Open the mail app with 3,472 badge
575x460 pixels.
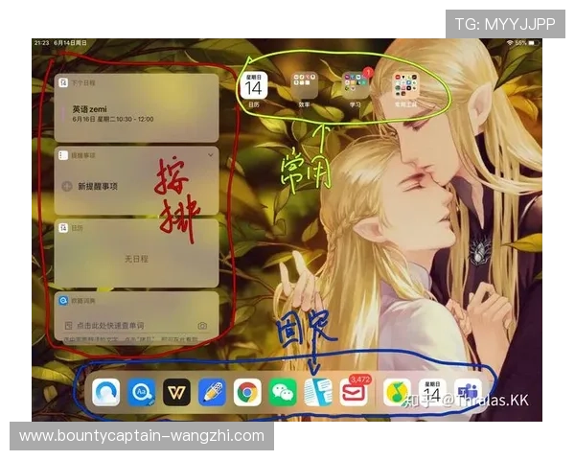pyautogui.click(x=353, y=393)
